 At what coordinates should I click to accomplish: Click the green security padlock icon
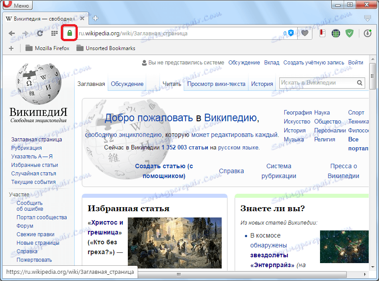pyautogui.click(x=70, y=33)
